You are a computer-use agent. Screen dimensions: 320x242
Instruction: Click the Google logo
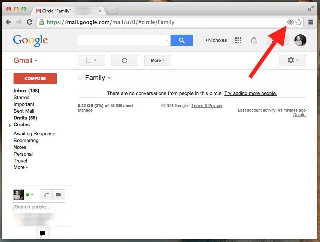pos(30,40)
